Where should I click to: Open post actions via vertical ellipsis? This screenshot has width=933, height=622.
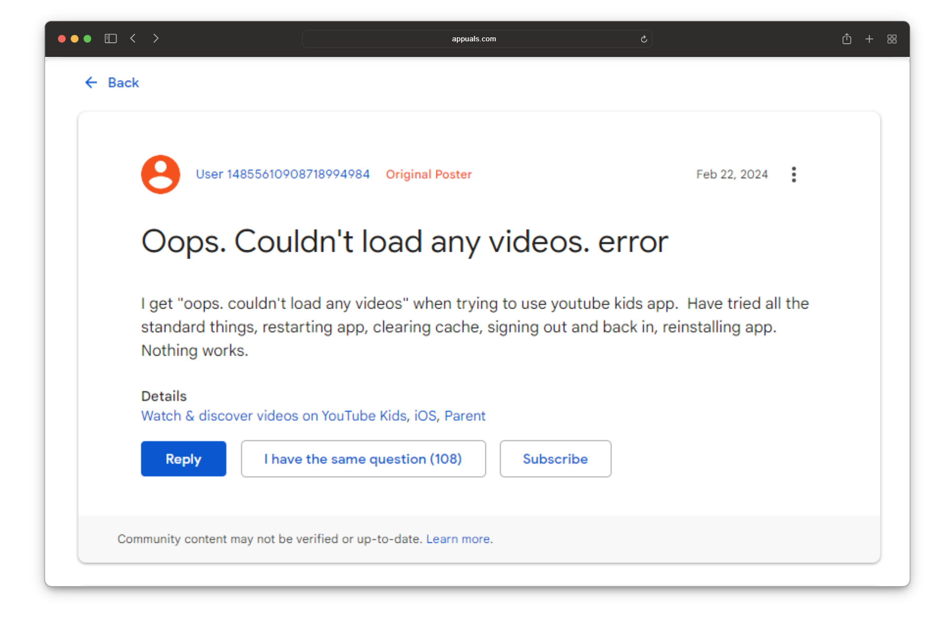(794, 174)
